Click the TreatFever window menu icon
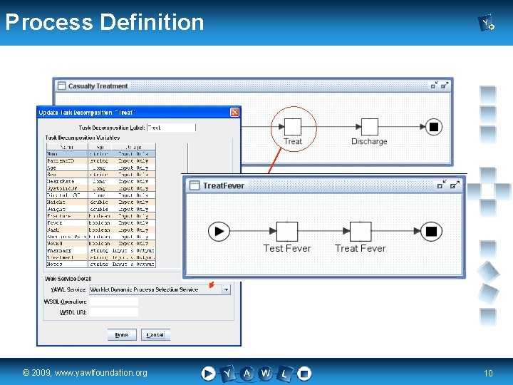Image resolution: width=513 pixels, height=385 pixels. (x=195, y=185)
